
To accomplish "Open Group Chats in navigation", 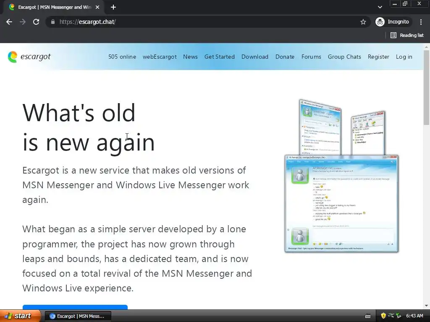I will click(344, 57).
